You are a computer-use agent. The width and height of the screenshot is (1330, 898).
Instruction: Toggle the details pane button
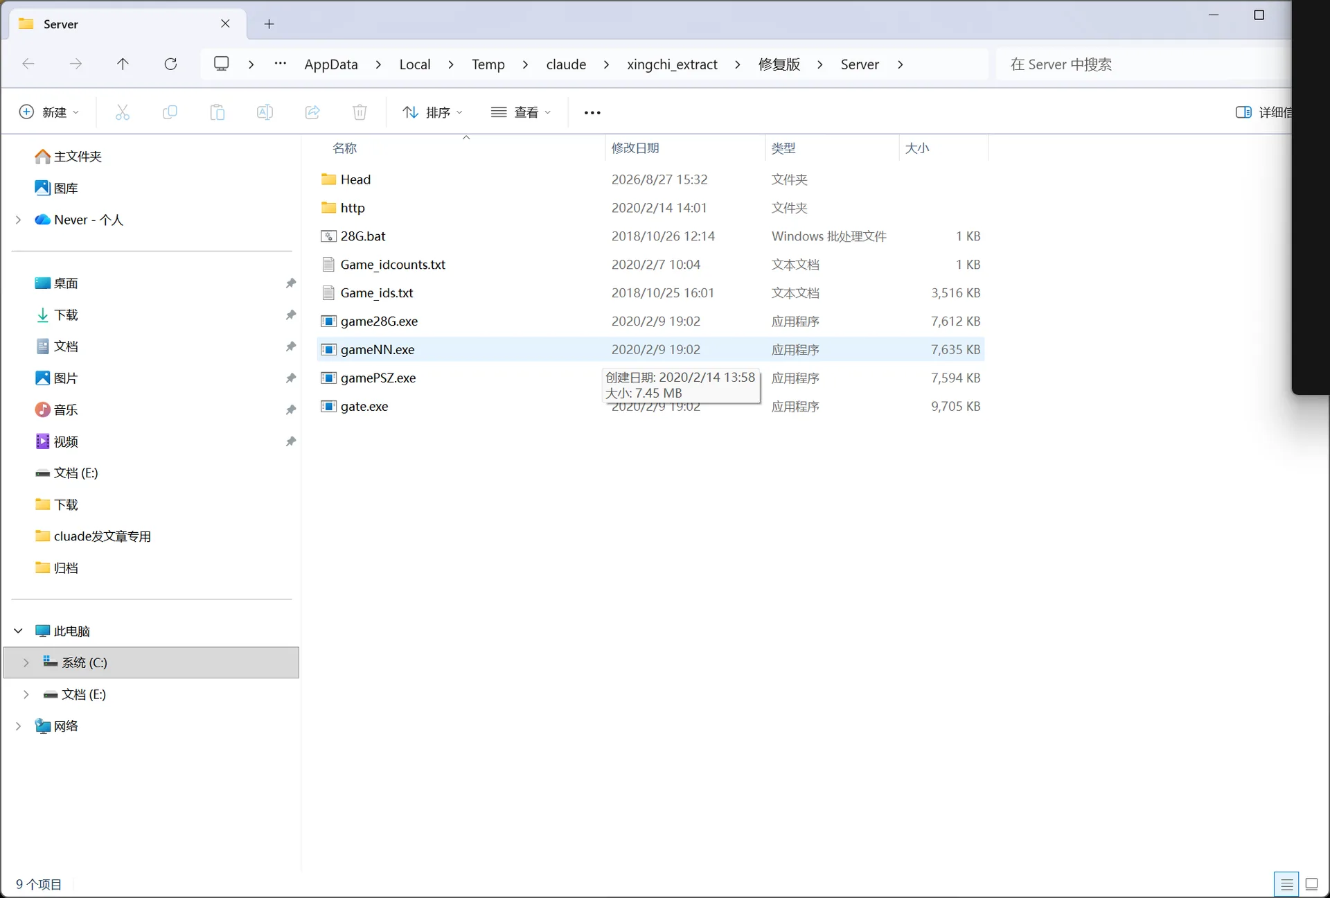click(x=1262, y=112)
